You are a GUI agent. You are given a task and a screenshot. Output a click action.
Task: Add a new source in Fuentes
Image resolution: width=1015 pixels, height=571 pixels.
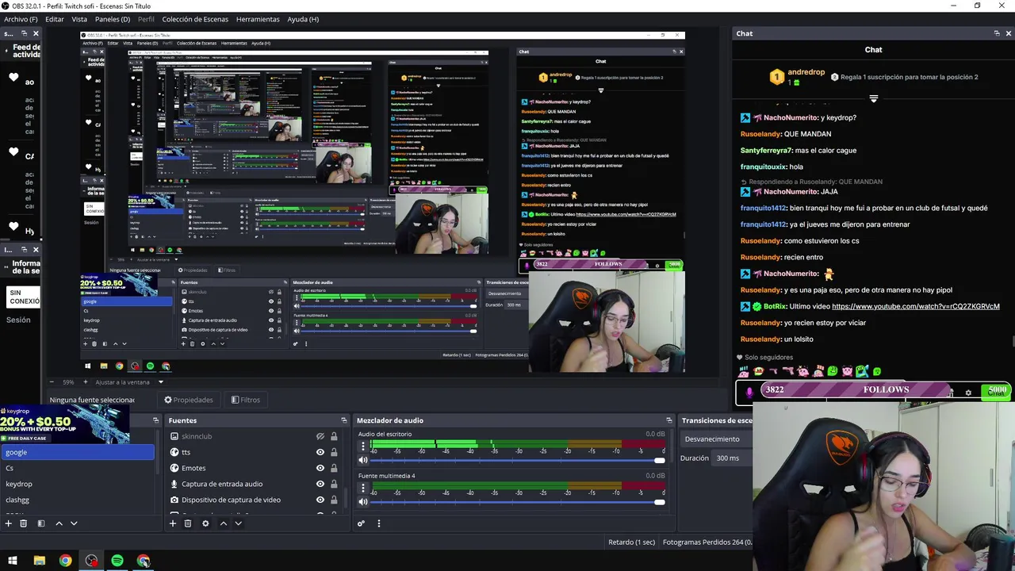point(172,523)
